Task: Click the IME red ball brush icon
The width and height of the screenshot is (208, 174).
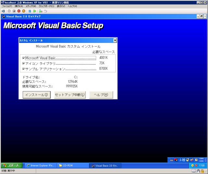Action: click(176, 160)
